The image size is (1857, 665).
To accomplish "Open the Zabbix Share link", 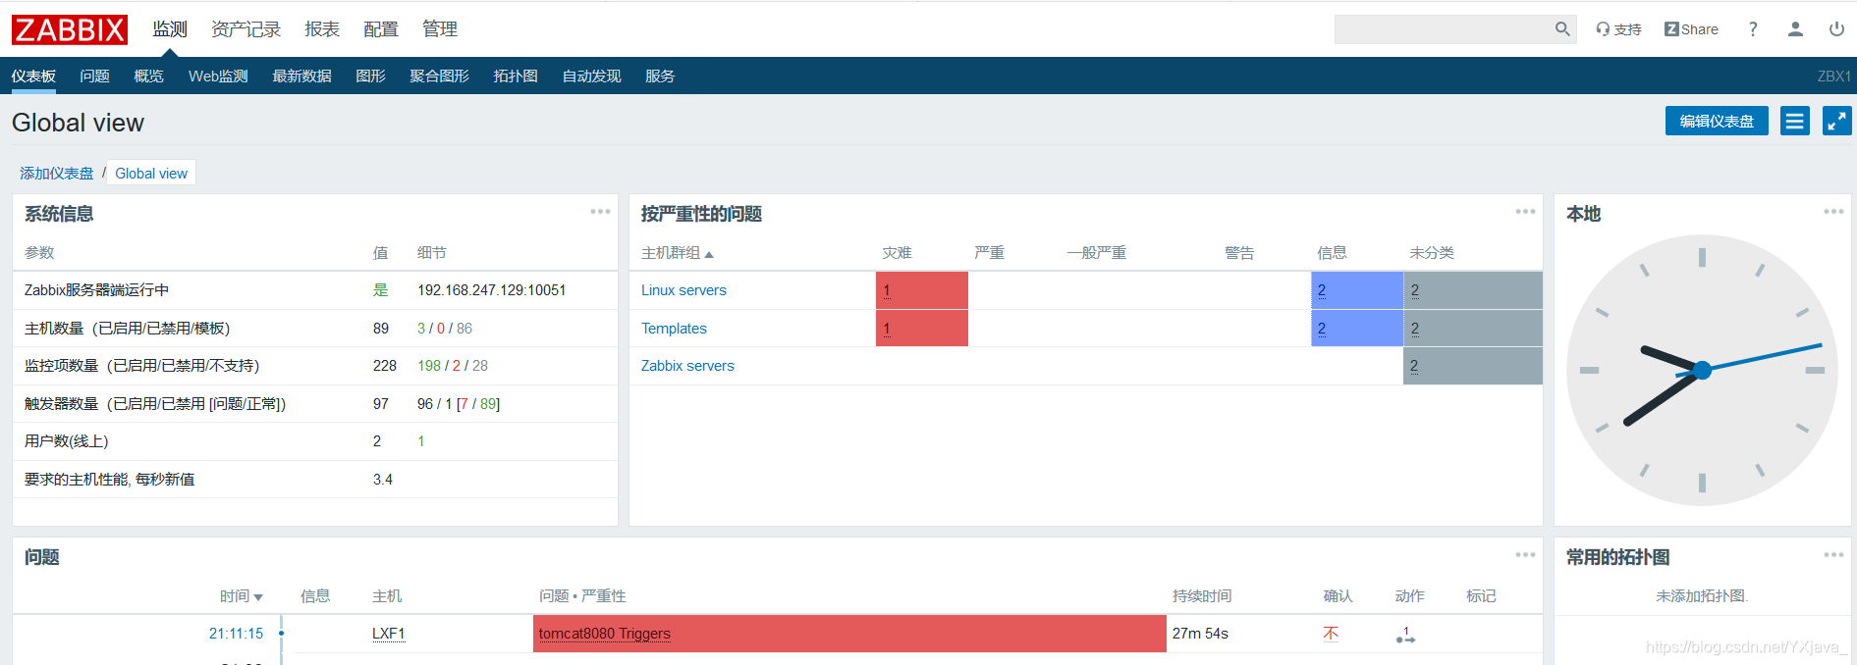I will coord(1691,29).
